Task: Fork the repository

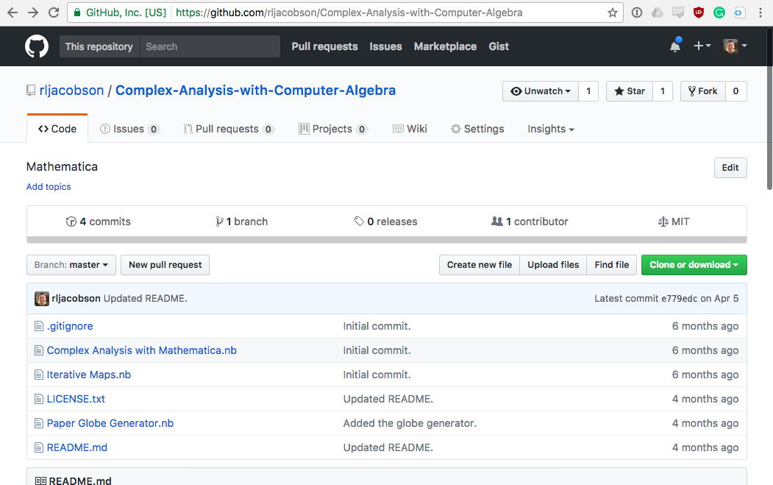Action: (x=703, y=91)
